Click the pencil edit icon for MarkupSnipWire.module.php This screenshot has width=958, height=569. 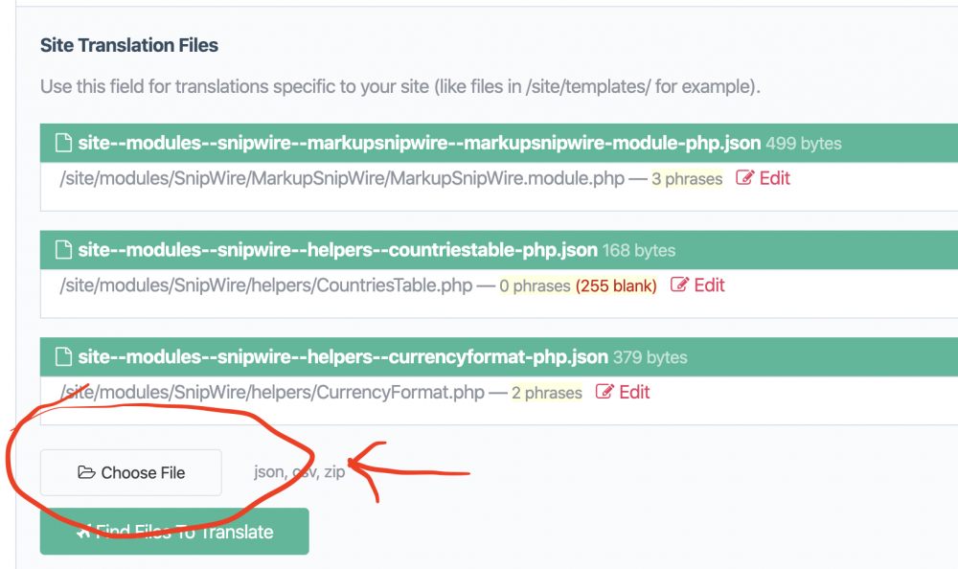pyautogui.click(x=744, y=178)
